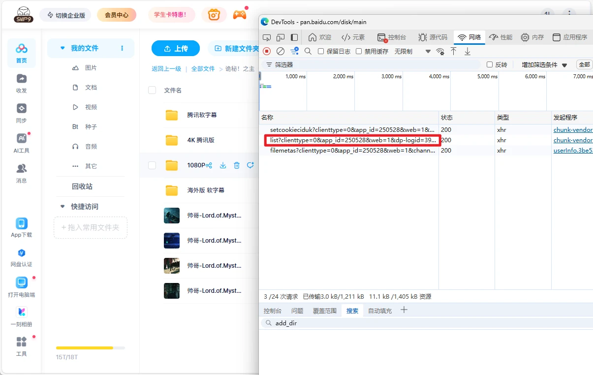The width and height of the screenshot is (593, 375).
Task: Open the network search magnifier icon
Action: click(x=308, y=51)
